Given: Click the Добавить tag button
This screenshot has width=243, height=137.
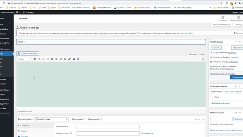Looking at the screenshot, I should 238,119.
